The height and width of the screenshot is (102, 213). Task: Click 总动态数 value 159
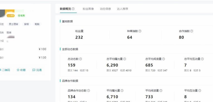[71, 65]
